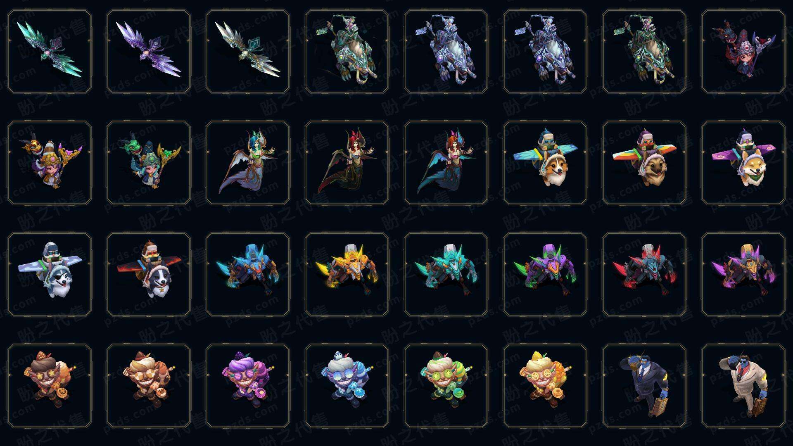Choose the shiba with purple swirl wings
Screen dimensions: 793x446
[x=743, y=163]
